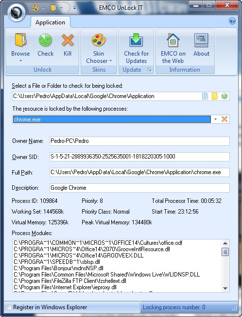Expand folder dropdown arrow in quick access toolbar

pos(61,8)
